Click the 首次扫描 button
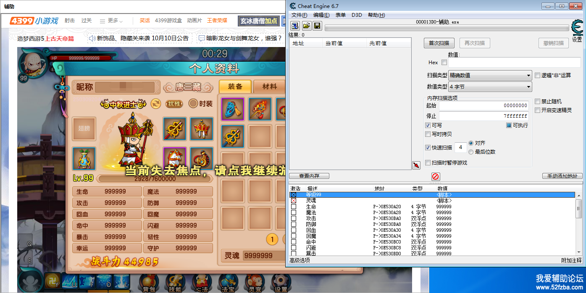 click(x=439, y=43)
